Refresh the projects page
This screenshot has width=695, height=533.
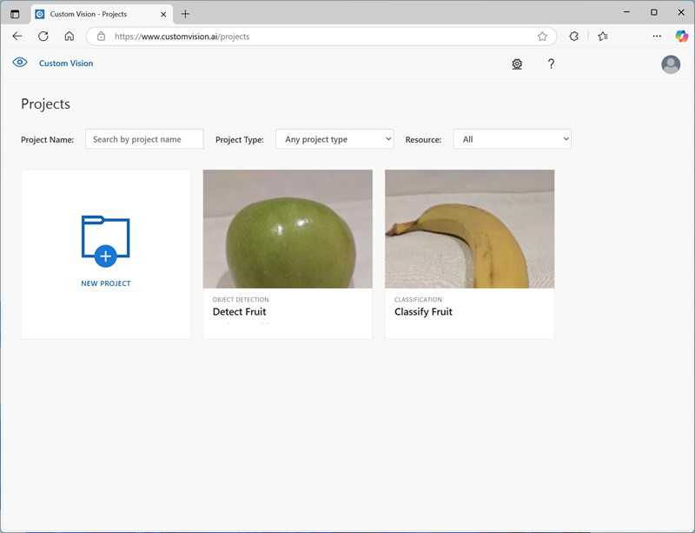coord(43,37)
